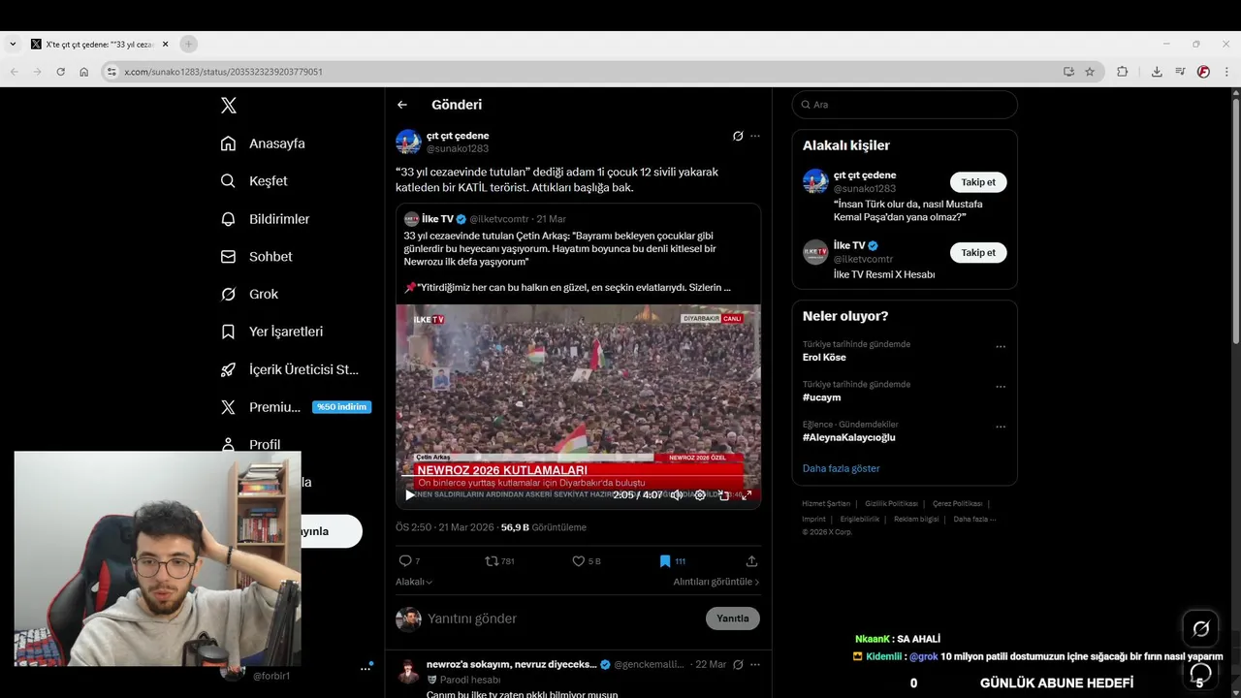This screenshot has height=698, width=1241.
Task: Toggle video picture-in-picture
Action: [x=723, y=494]
